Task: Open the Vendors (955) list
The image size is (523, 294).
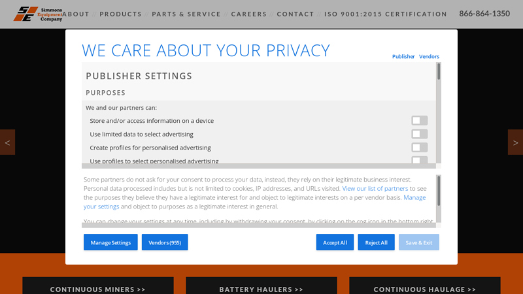Action: tap(165, 242)
